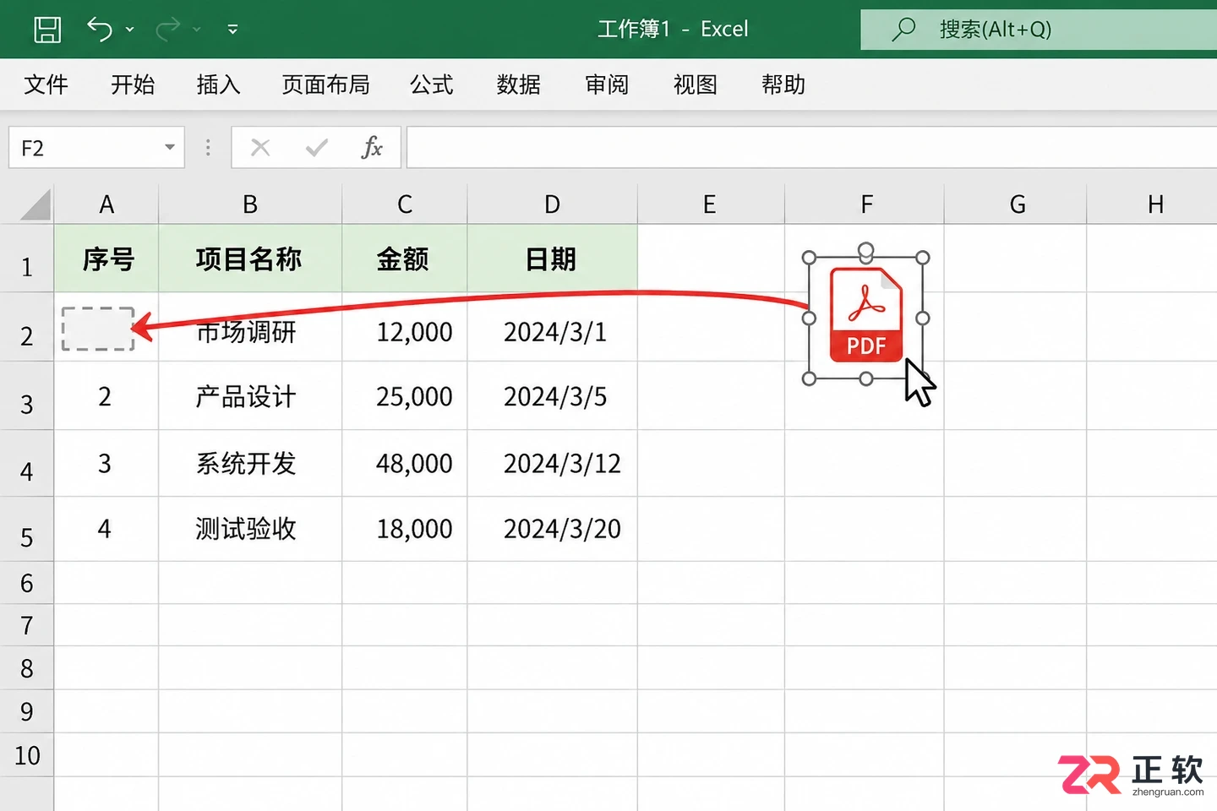Click the Insert Function fx icon
Viewport: 1217px width, 811px height.
click(372, 148)
